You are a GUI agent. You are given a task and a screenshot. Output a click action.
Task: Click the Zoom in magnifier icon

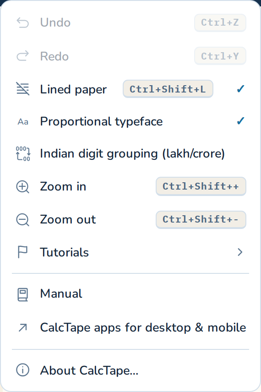(23, 187)
